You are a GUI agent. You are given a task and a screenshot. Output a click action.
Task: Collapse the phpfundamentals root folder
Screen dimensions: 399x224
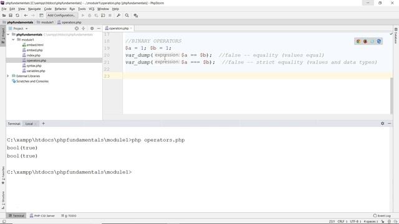[8, 34]
